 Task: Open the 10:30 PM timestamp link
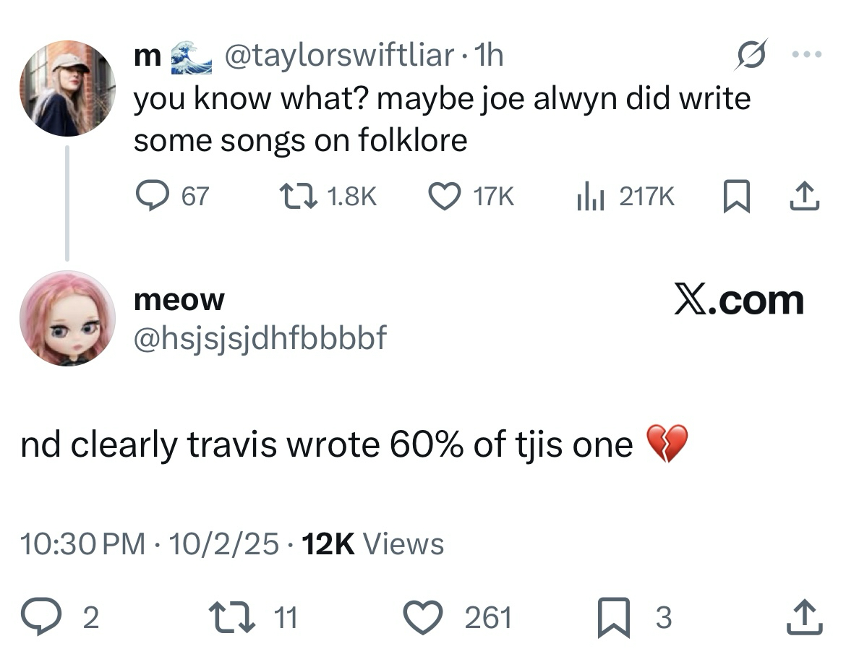pos(82,544)
